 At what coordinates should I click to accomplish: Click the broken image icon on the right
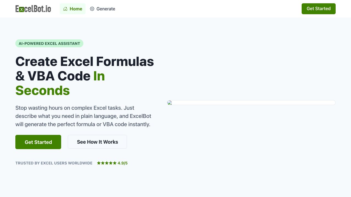(169, 103)
